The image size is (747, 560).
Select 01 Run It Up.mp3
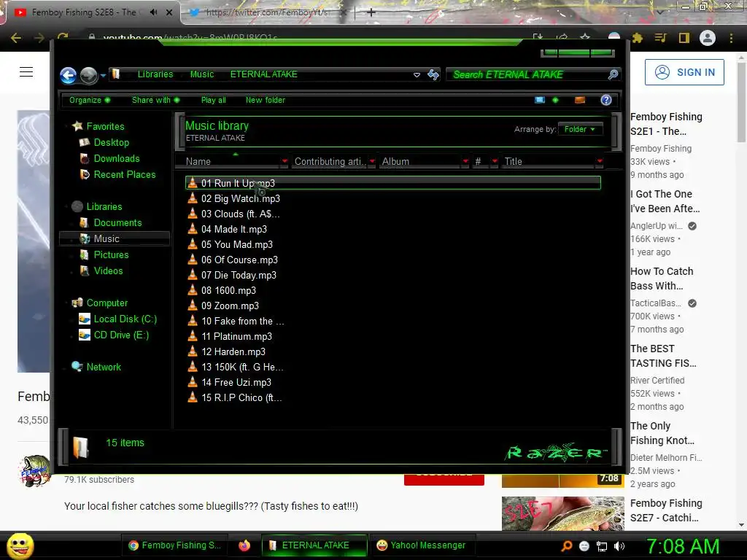tap(393, 183)
